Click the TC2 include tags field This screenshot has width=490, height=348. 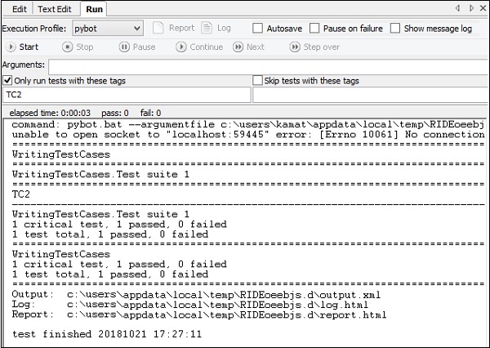126,95
